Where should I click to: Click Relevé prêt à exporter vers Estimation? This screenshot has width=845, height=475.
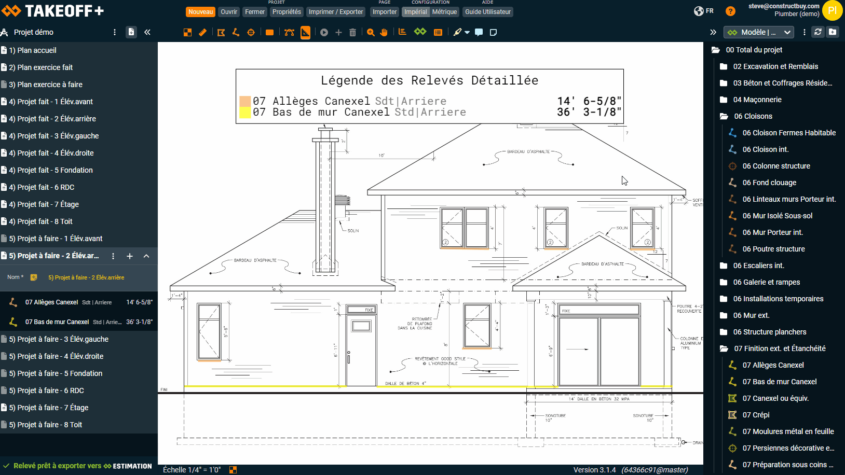pos(78,466)
